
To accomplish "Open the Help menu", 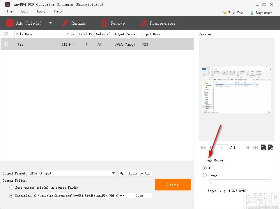I will tap(58, 11).
